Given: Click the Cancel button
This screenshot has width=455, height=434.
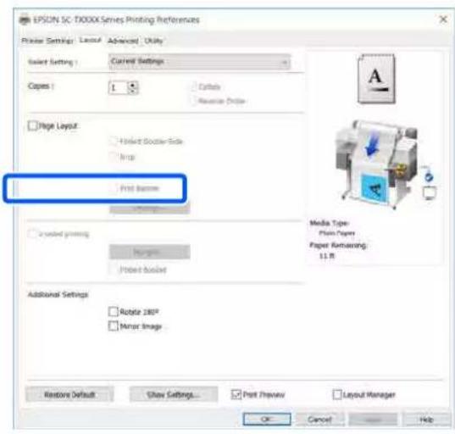Looking at the screenshot, I should [319, 420].
